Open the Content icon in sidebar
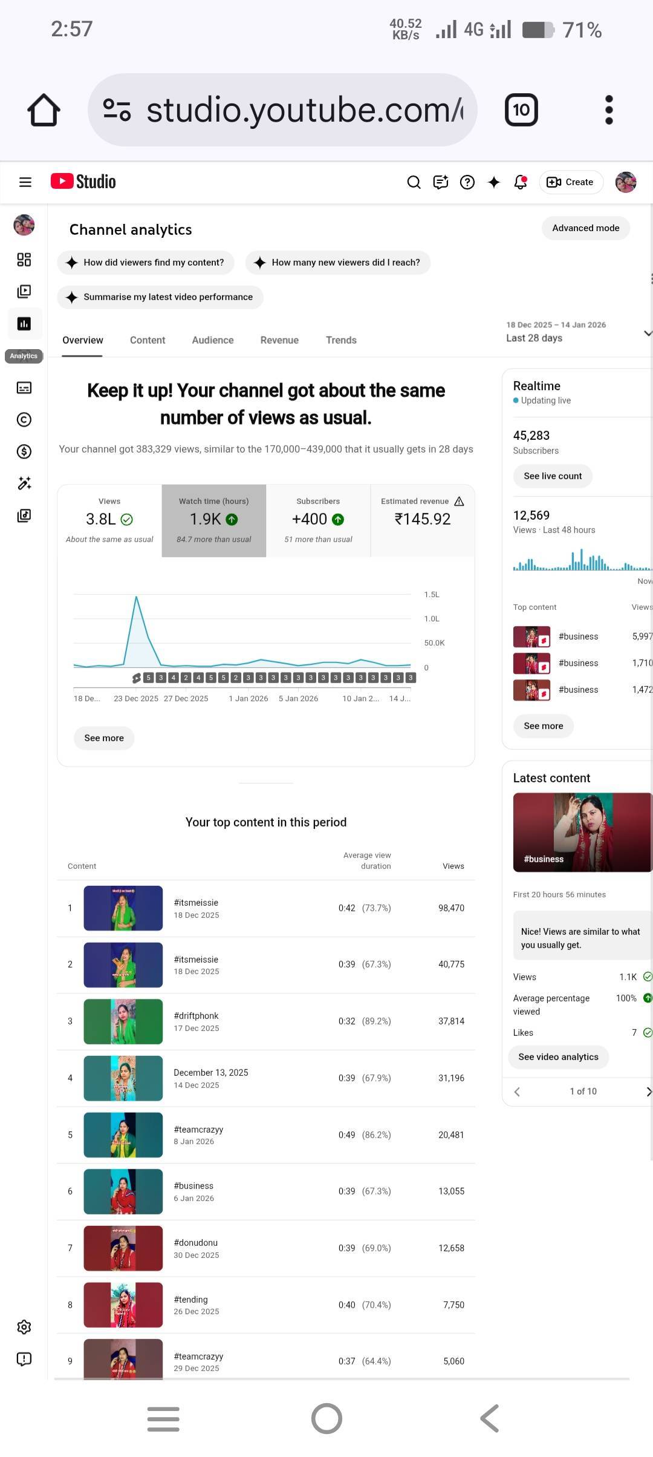 (x=24, y=292)
